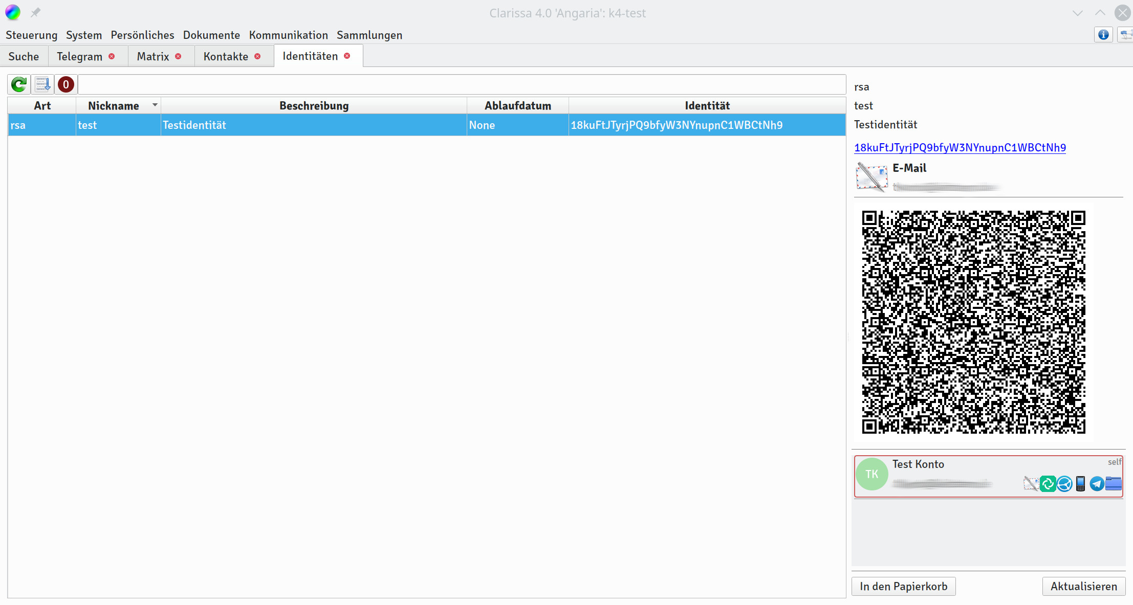Image resolution: width=1133 pixels, height=605 pixels.
Task: Click the rainbow Clarissa application icon
Action: (13, 12)
